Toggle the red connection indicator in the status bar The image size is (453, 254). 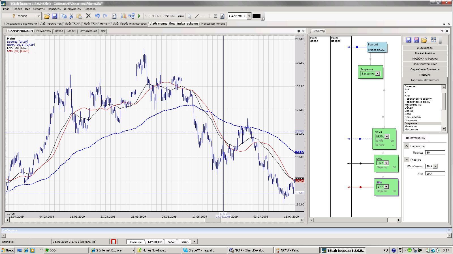point(114,242)
